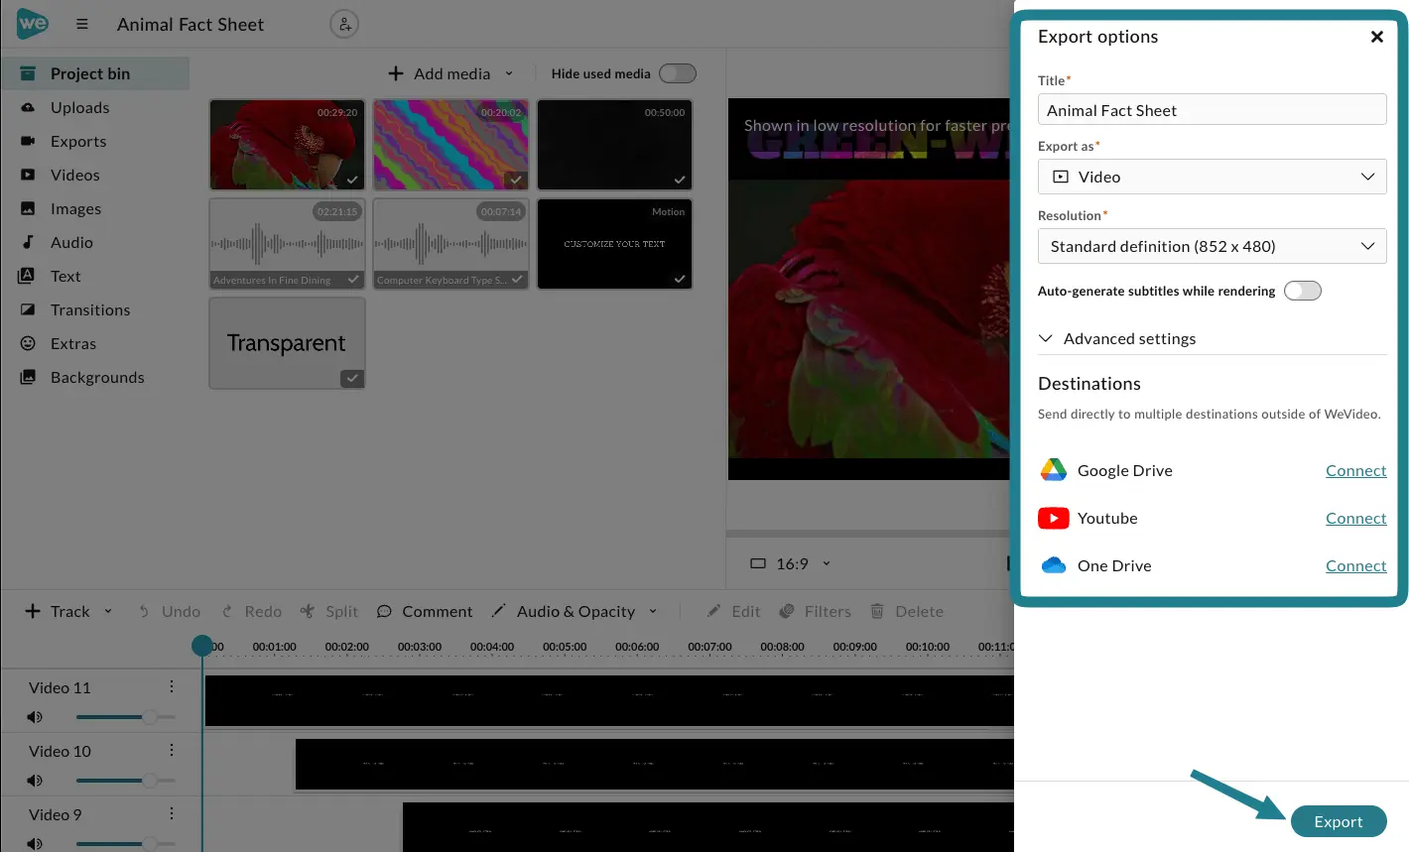Open Video 9 track options menu
The height and width of the screenshot is (852, 1409).
(172, 813)
